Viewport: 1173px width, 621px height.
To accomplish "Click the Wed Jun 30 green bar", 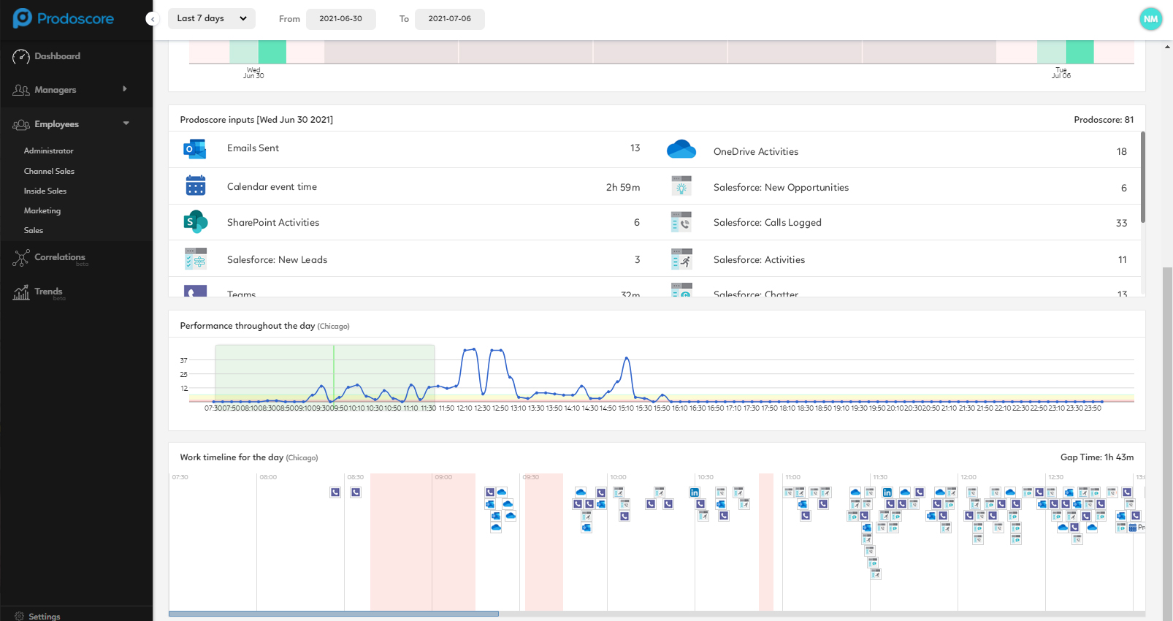I will 272,52.
